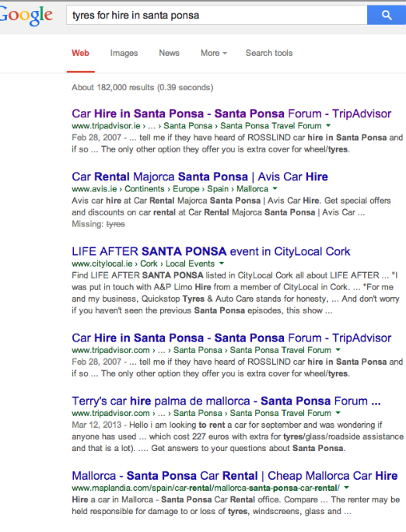The height and width of the screenshot is (532, 406).
Task: Open the More dropdown menu
Action: click(x=214, y=53)
